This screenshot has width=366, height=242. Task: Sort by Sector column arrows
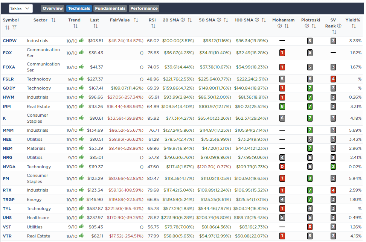53,20
